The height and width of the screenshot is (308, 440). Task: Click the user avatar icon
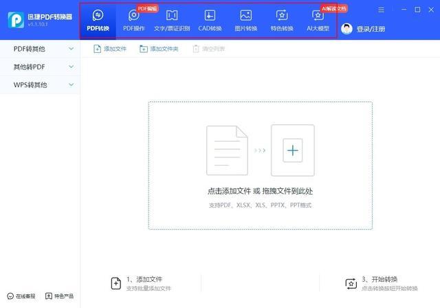(346, 29)
